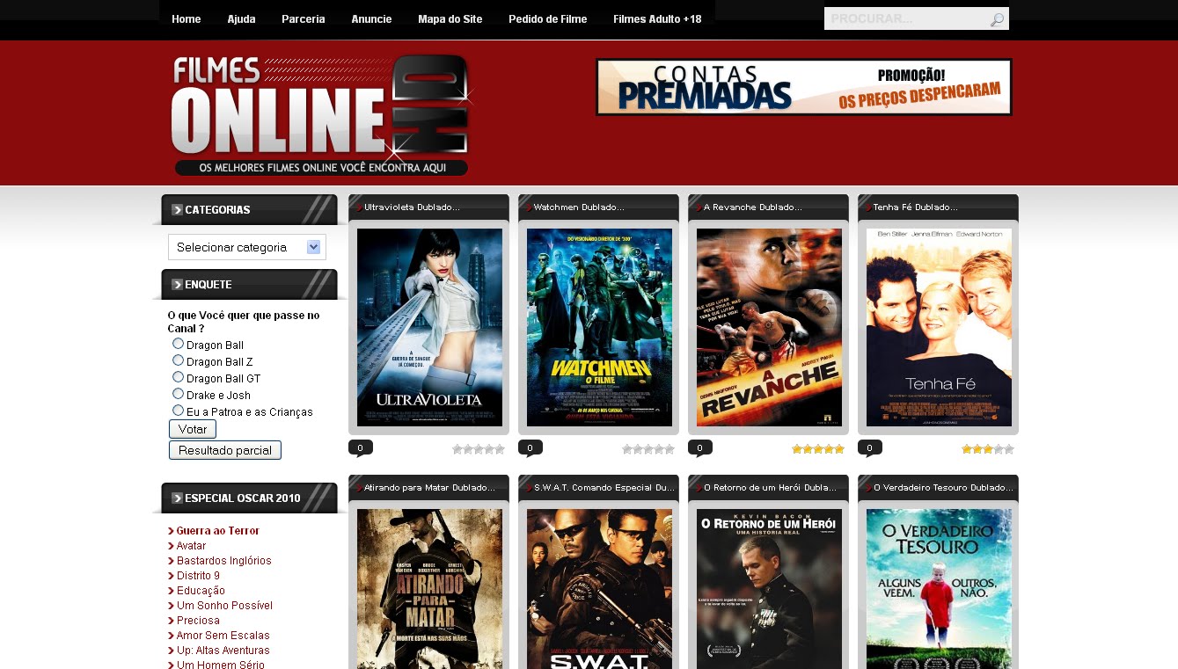Click the Contas Premiadas promo banner
Screen dimensions: 1178x669
804,87
